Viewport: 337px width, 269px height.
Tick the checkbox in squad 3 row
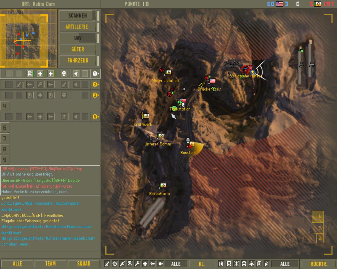[85, 95]
